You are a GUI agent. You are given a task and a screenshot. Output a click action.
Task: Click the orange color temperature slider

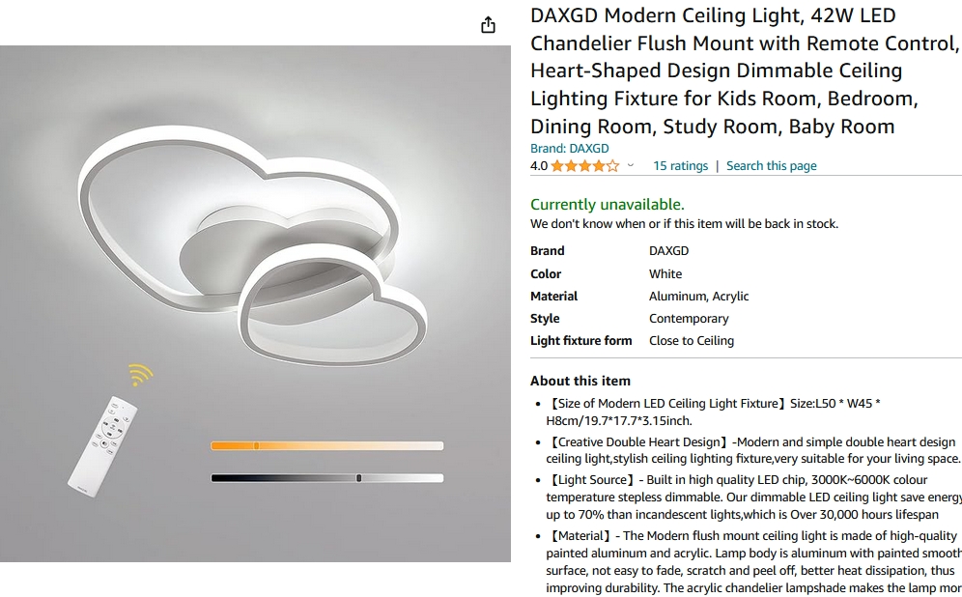[327, 446]
